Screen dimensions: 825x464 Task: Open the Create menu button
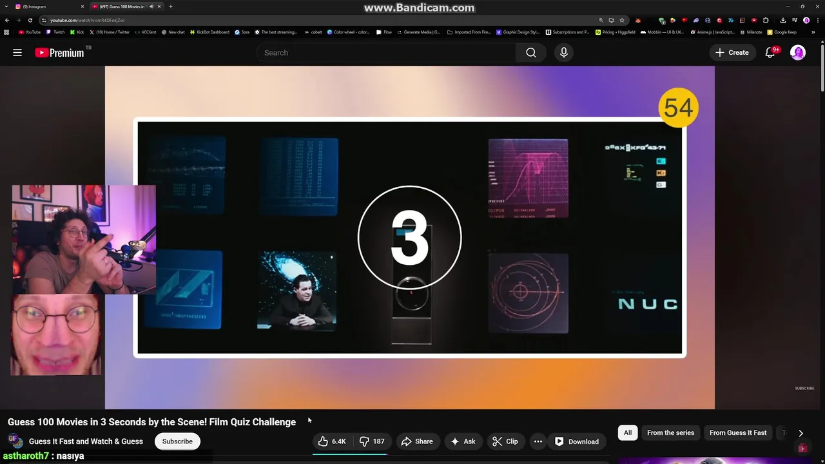click(732, 53)
